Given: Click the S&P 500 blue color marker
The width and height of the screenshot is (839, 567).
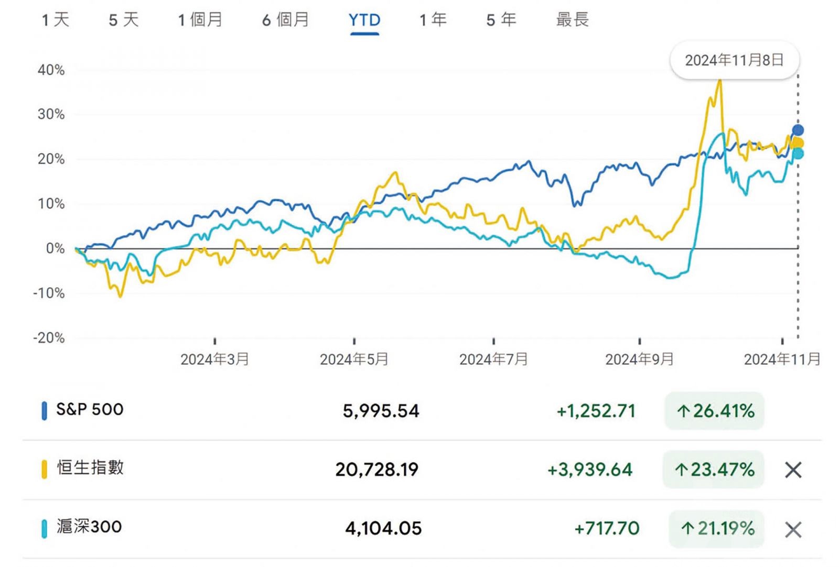Looking at the screenshot, I should 45,410.
